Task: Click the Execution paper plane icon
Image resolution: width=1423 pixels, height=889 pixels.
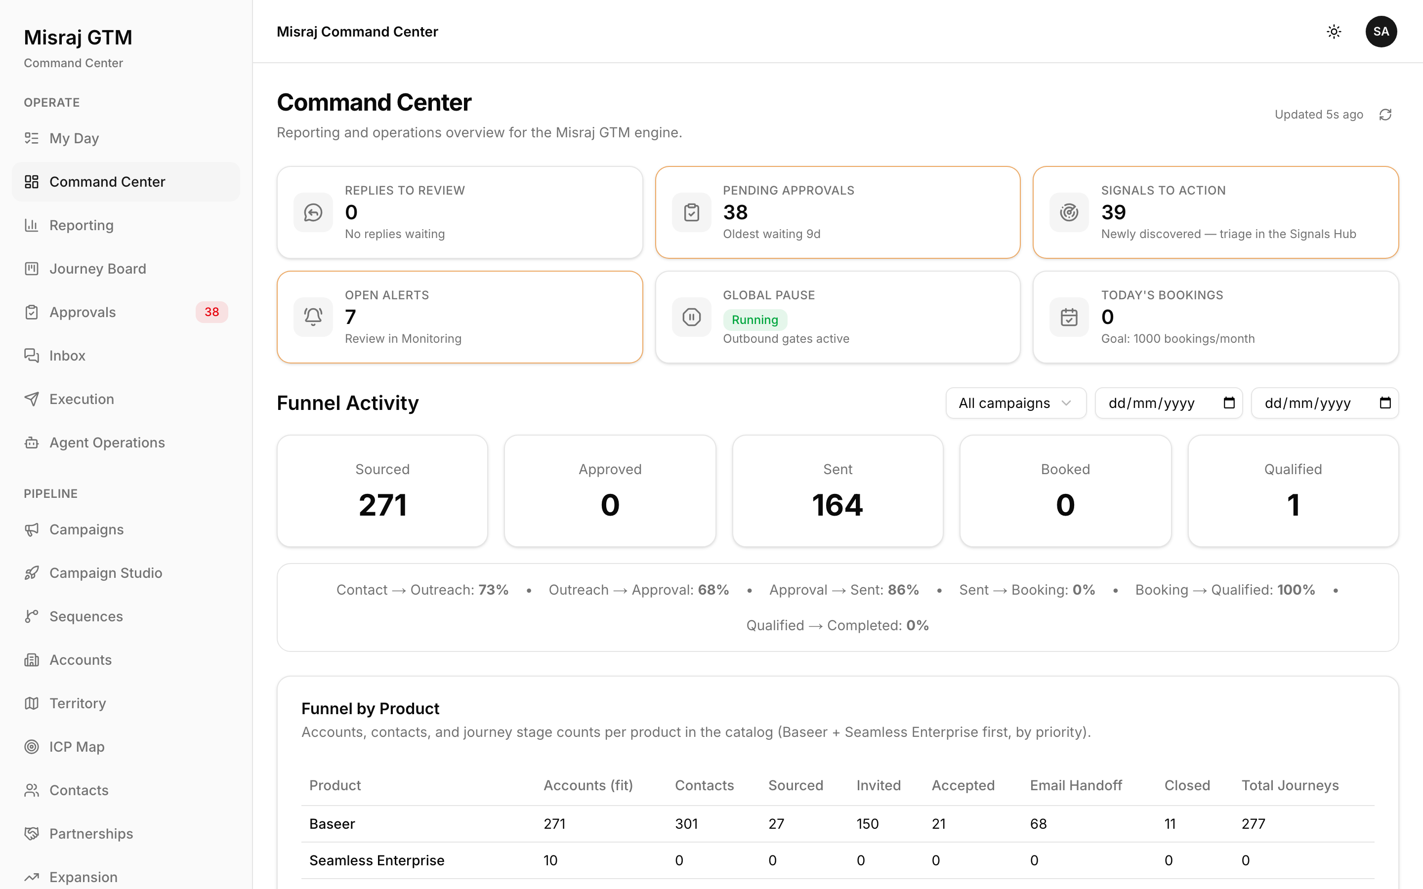Action: point(32,399)
